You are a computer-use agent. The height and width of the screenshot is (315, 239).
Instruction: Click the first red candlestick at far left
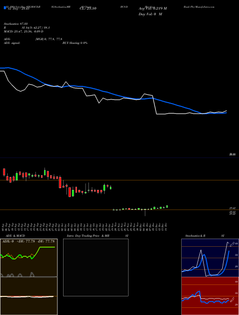click(x=4, y=172)
